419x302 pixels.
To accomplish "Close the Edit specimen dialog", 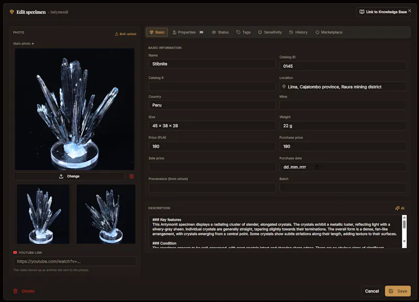I will click(410, 10).
